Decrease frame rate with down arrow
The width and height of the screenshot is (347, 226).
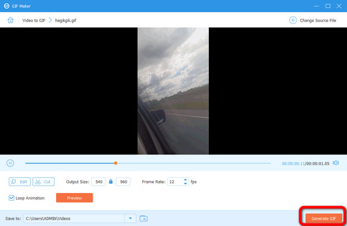click(186, 184)
